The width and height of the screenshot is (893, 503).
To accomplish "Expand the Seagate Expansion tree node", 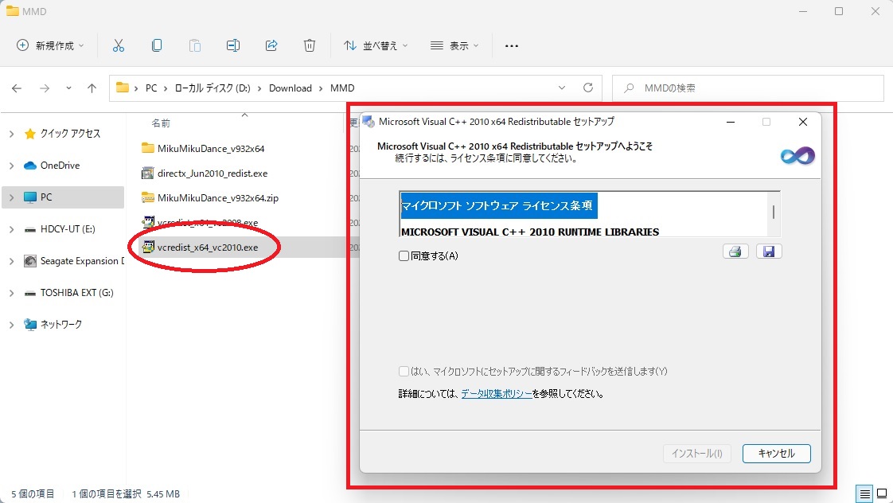I will pyautogui.click(x=11, y=262).
